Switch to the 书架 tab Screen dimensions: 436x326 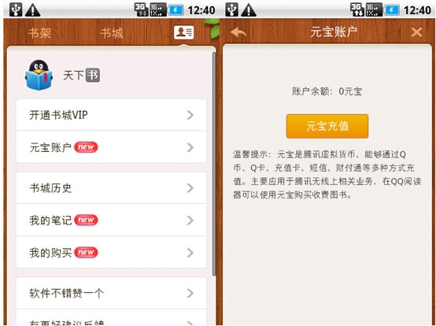[x=39, y=33]
